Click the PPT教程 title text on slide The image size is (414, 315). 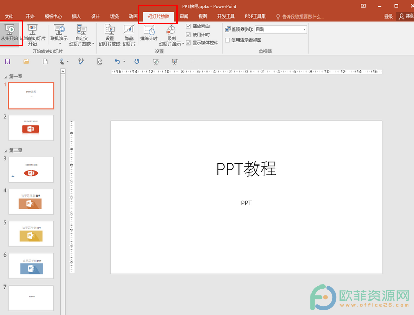pyautogui.click(x=246, y=169)
